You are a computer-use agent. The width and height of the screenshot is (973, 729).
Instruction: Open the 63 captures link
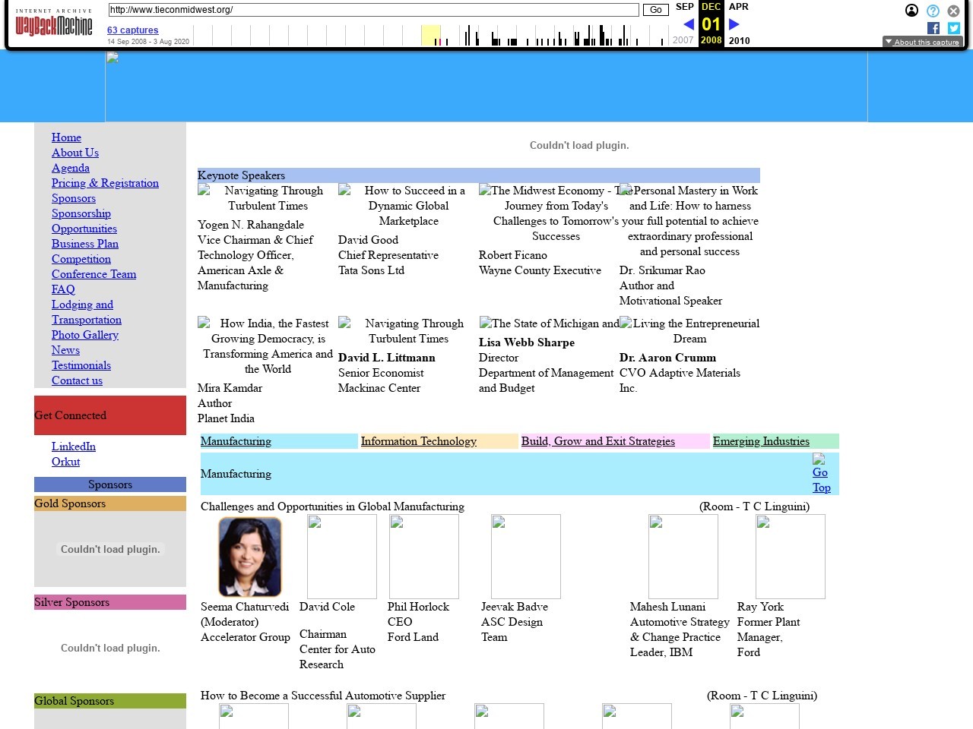pyautogui.click(x=133, y=30)
